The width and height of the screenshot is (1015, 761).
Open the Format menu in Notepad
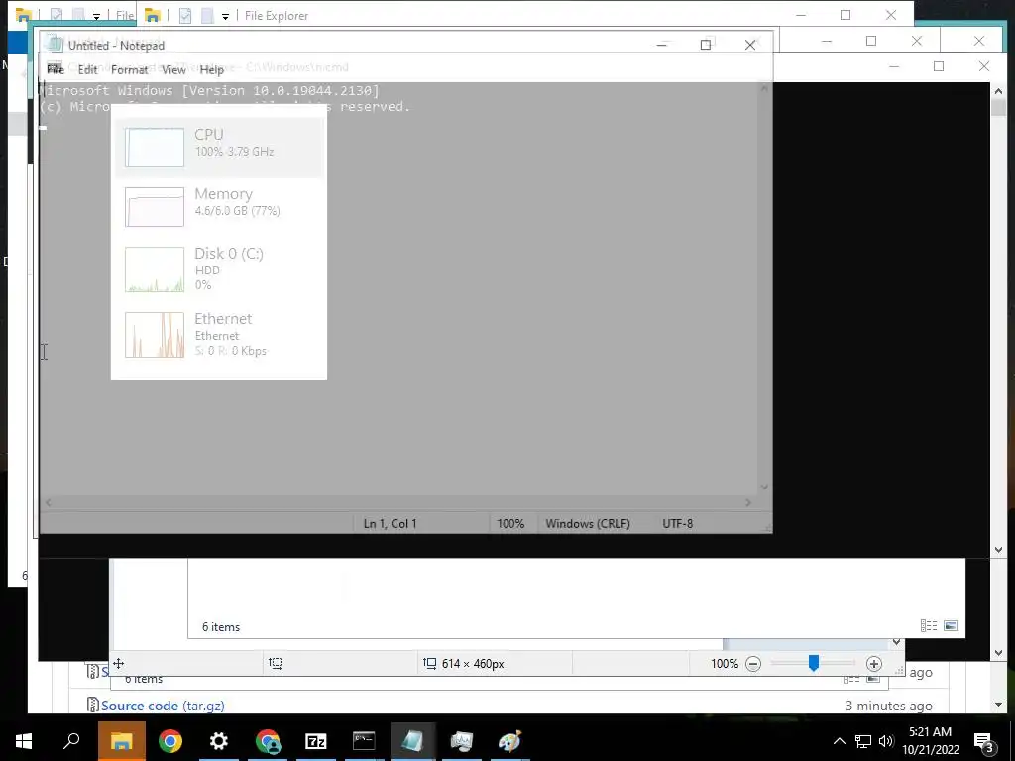pos(130,69)
